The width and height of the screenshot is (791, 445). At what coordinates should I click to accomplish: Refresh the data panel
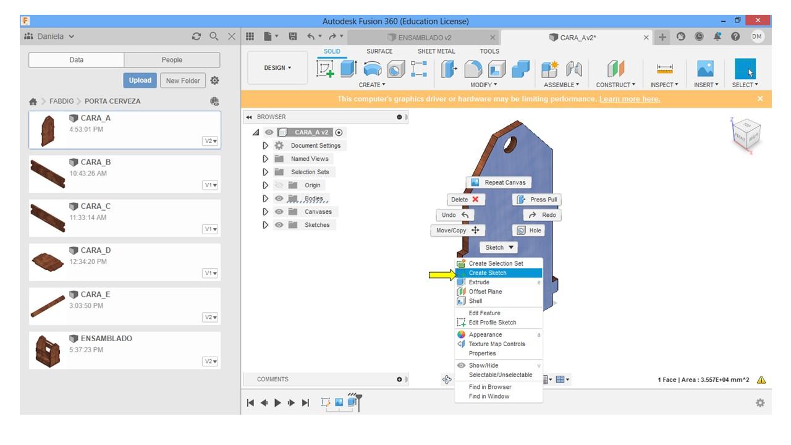click(x=197, y=36)
